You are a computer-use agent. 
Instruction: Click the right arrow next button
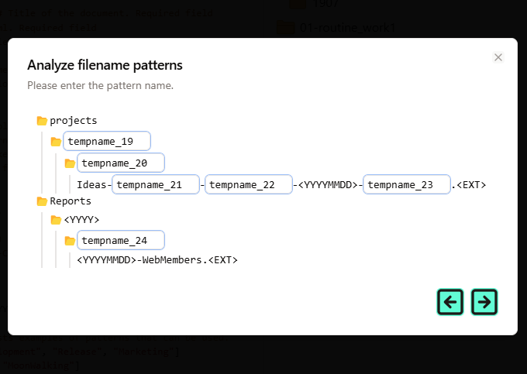pos(484,302)
